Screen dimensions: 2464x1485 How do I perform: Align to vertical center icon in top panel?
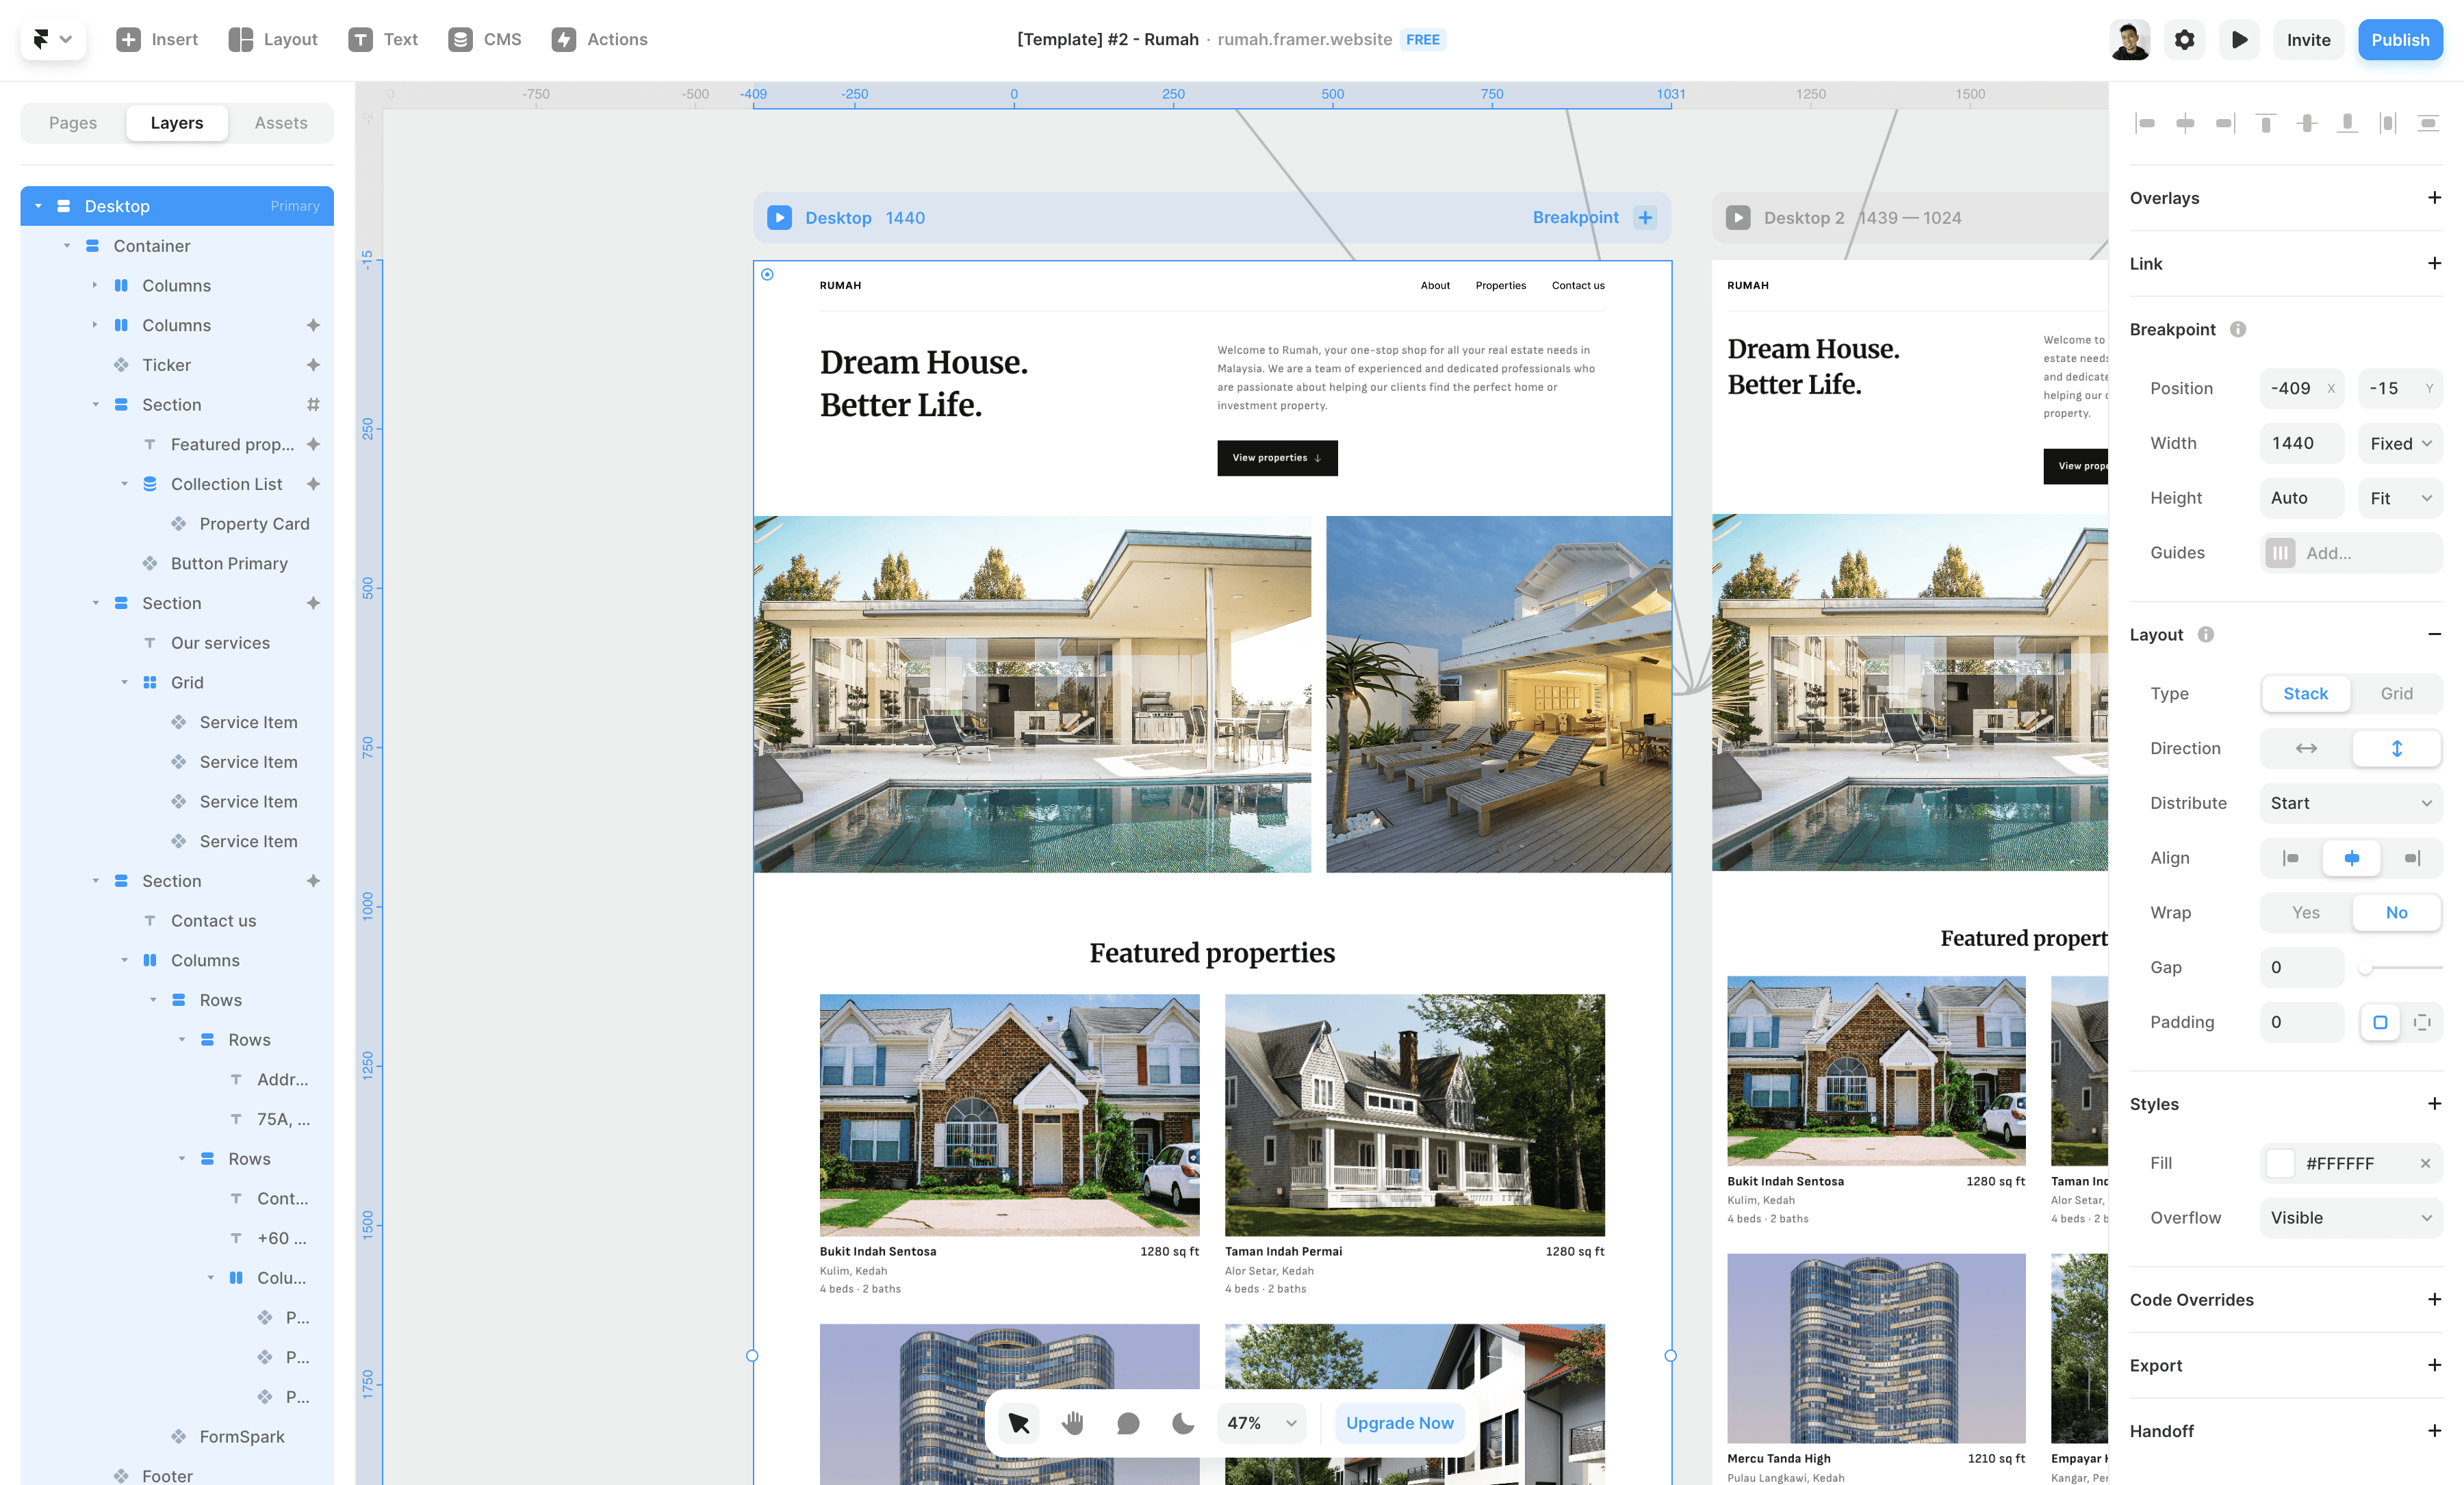point(2307,123)
